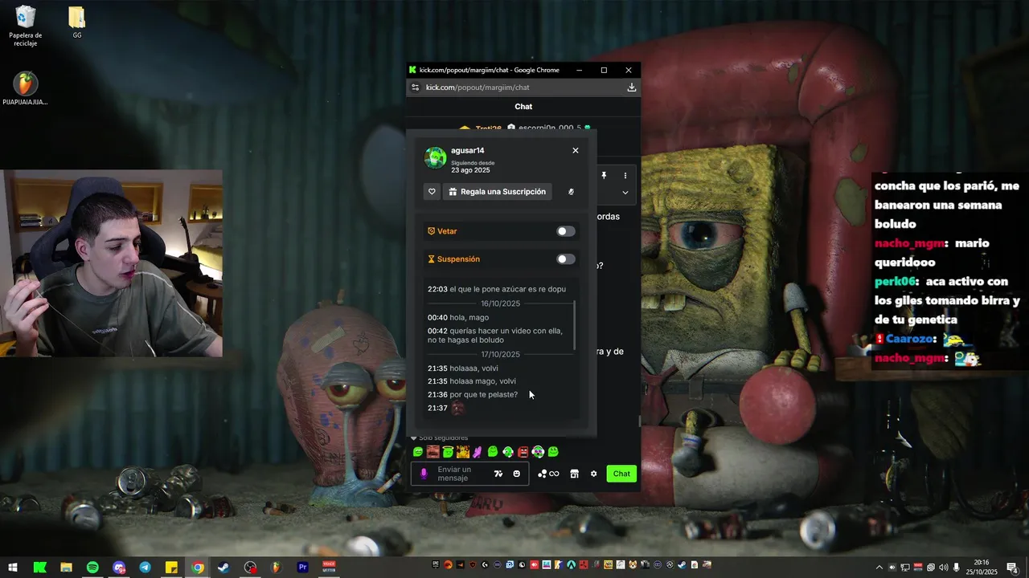Click Regala una Suscripción button

click(x=497, y=192)
